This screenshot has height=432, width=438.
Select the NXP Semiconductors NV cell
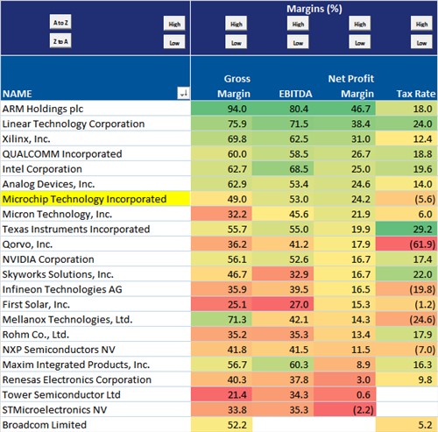tap(95, 350)
